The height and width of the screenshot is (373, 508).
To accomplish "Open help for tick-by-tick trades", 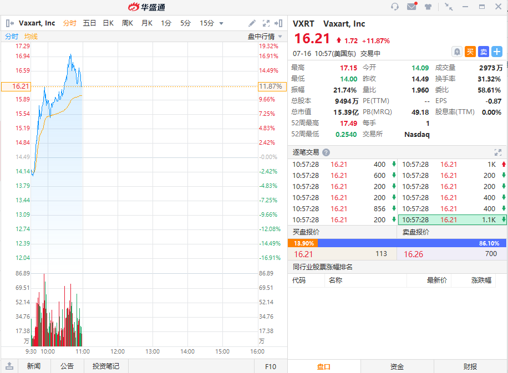I will (326, 152).
